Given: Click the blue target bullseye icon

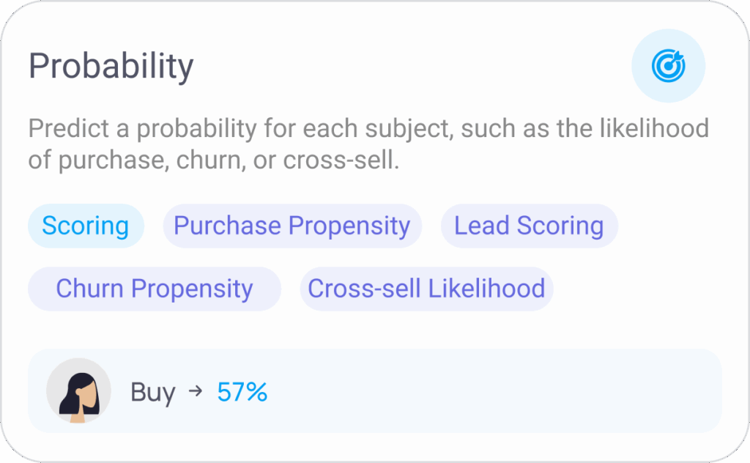Looking at the screenshot, I should coord(668,66).
